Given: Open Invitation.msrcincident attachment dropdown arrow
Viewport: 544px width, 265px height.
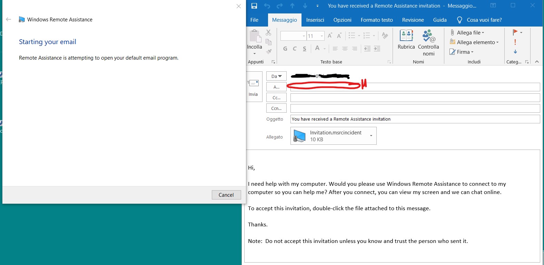Looking at the screenshot, I should (x=371, y=136).
